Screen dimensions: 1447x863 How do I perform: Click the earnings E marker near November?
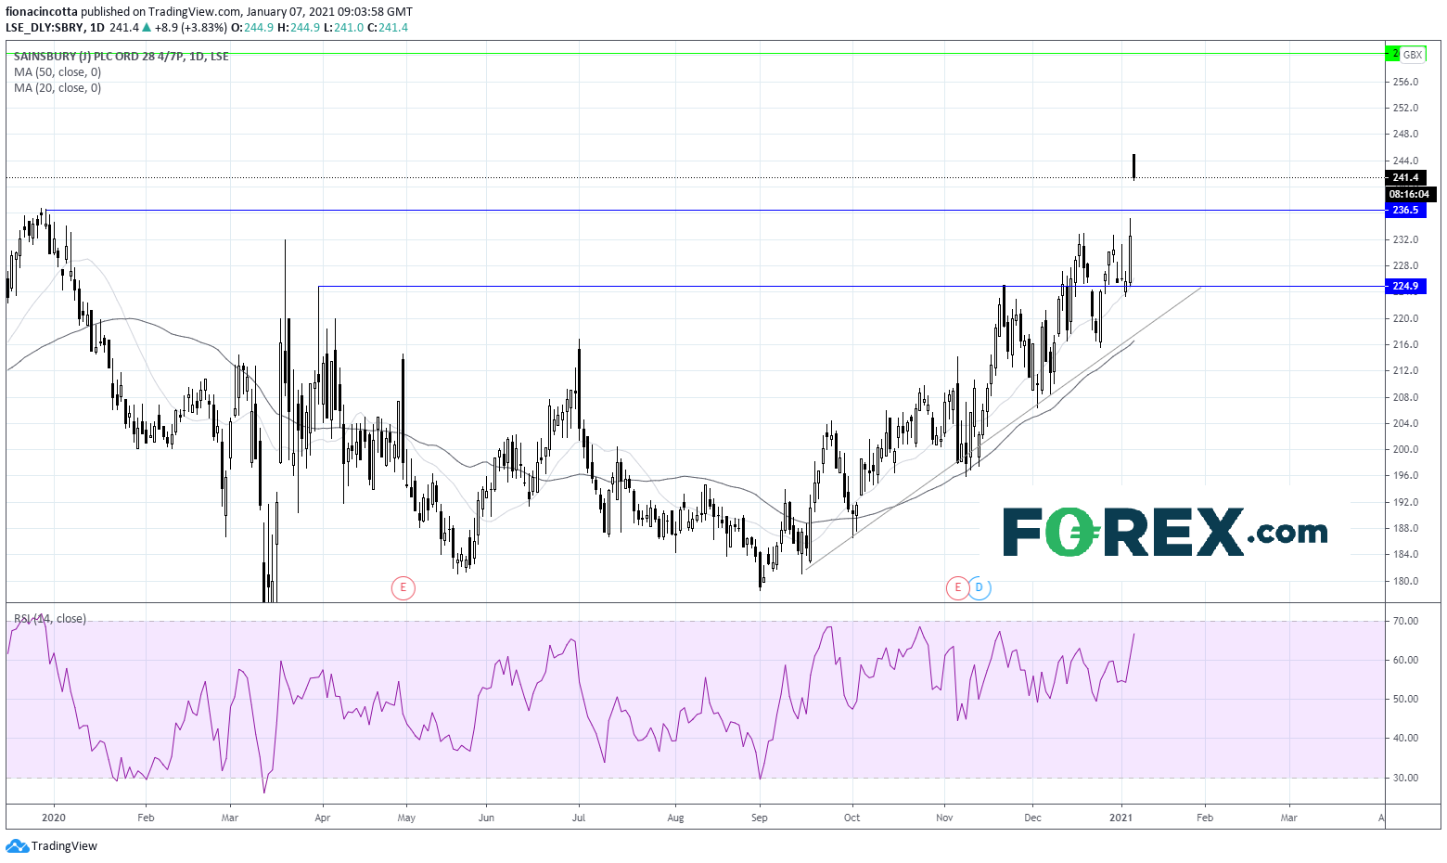coord(957,587)
